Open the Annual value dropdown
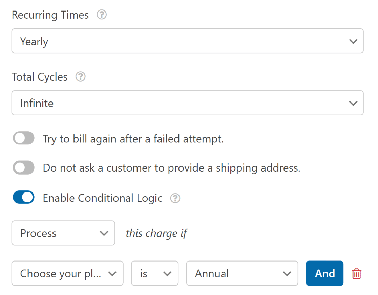This screenshot has height=295, width=378. (242, 273)
